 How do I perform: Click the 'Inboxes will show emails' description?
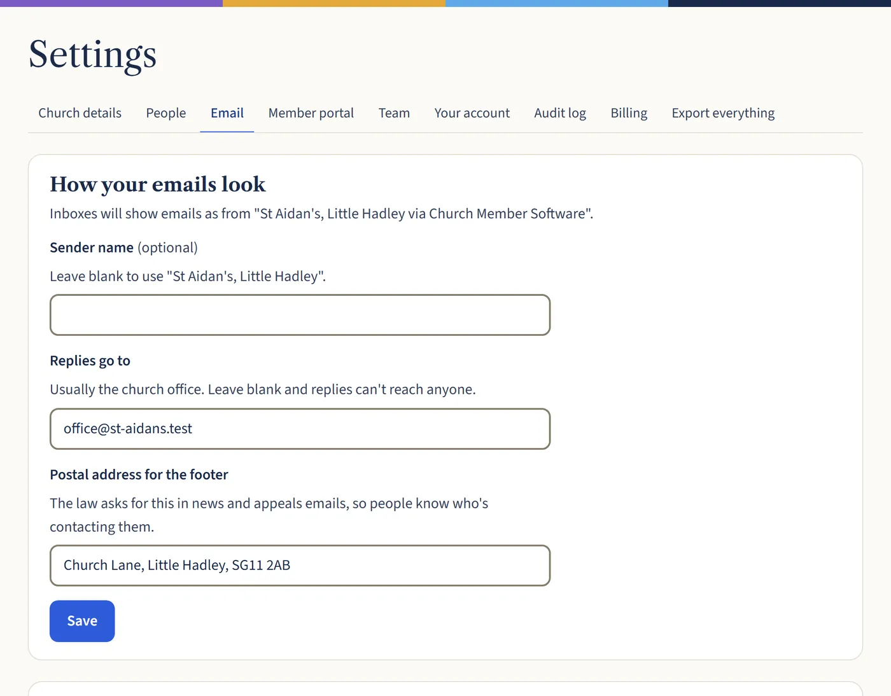(321, 214)
